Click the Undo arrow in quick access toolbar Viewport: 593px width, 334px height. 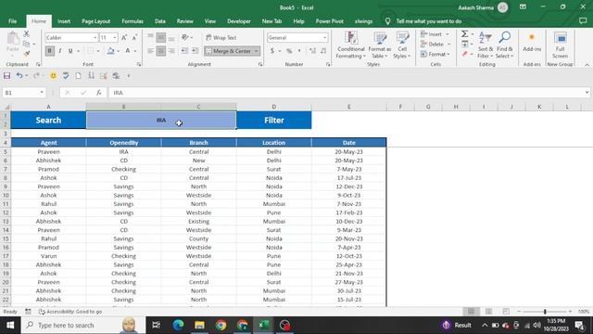[19, 76]
